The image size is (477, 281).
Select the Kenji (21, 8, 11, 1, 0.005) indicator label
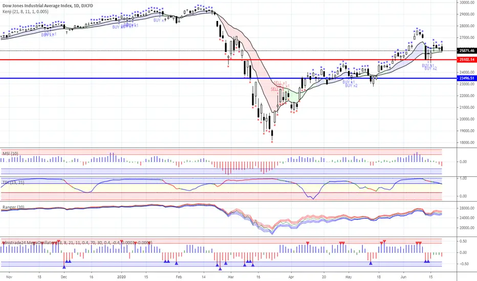click(x=25, y=12)
